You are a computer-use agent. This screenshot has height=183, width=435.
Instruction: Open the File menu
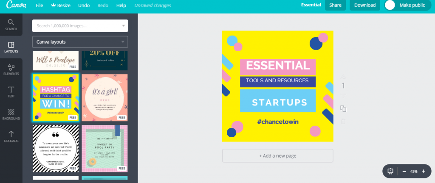click(x=40, y=6)
